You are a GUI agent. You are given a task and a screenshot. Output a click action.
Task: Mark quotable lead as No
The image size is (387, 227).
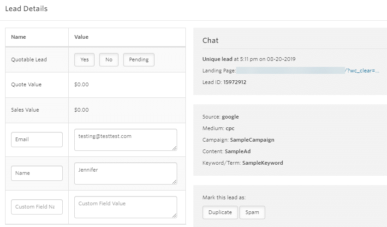click(109, 60)
